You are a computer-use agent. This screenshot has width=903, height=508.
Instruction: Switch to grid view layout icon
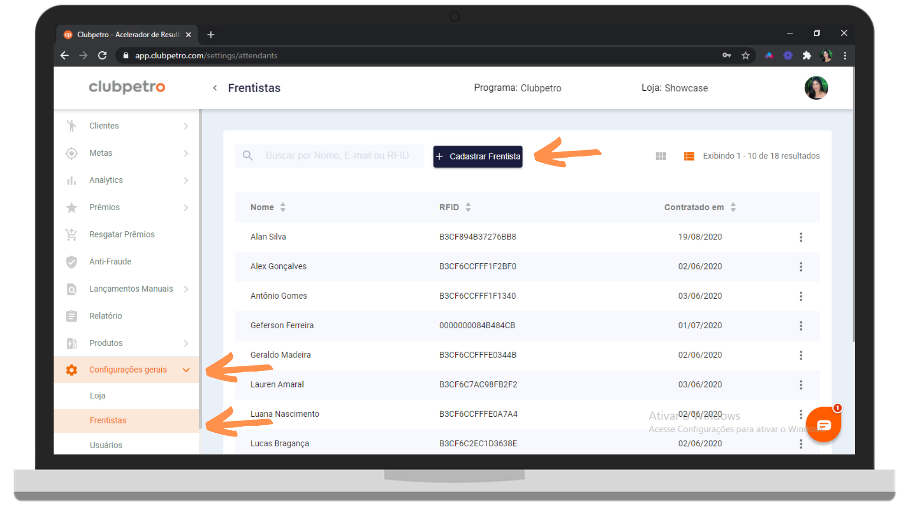(661, 156)
